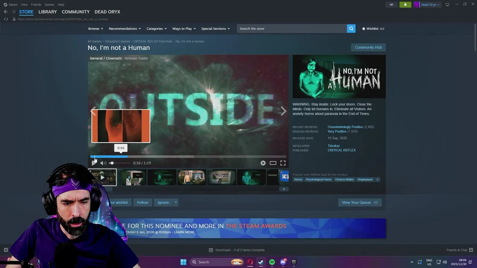Open trailer video settings gear
Screen dimensions: 477x268
tap(263, 163)
